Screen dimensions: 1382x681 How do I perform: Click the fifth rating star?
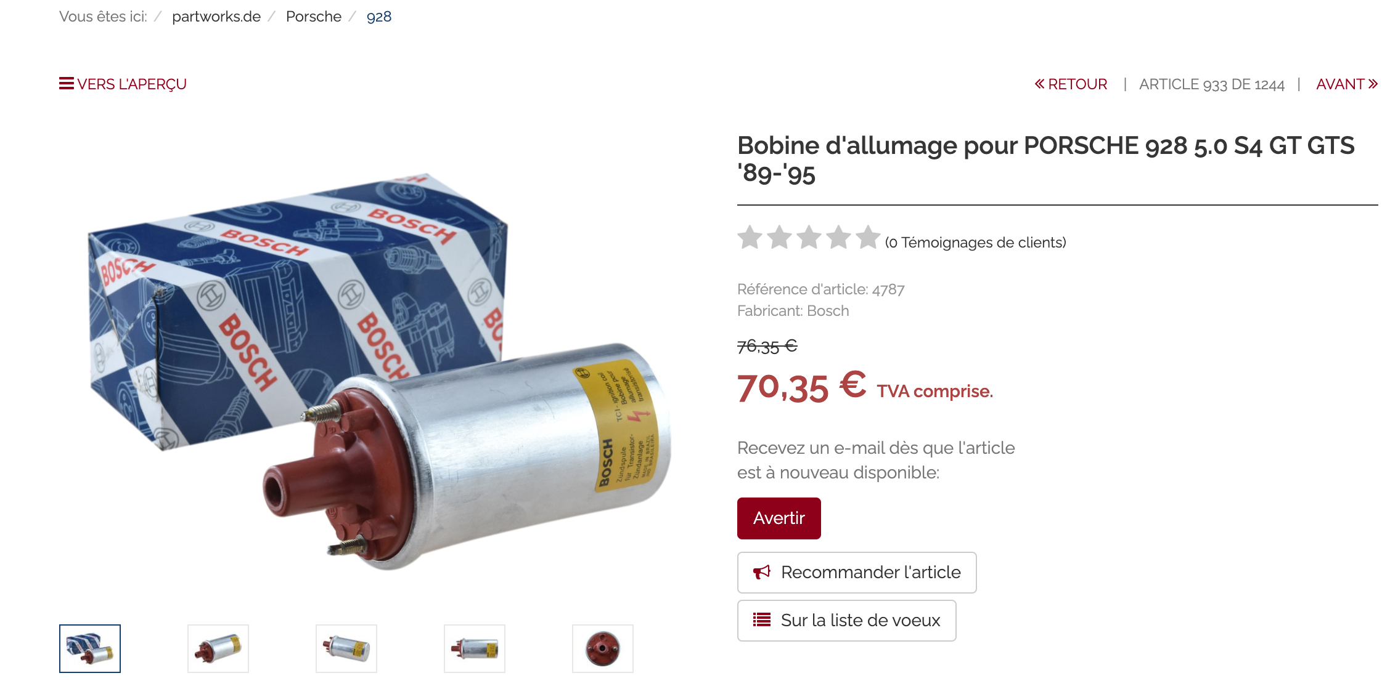coord(868,238)
